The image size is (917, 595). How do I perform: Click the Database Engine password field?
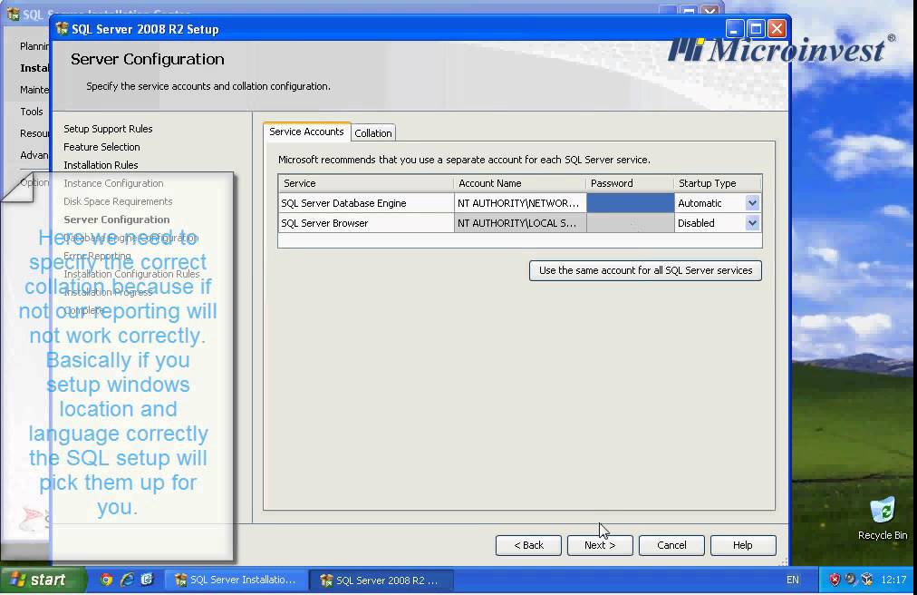(630, 203)
